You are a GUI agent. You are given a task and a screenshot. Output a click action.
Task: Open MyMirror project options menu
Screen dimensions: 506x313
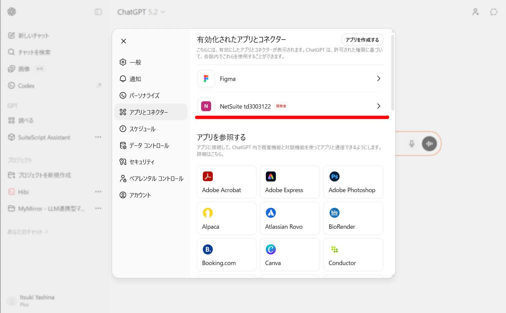point(98,208)
